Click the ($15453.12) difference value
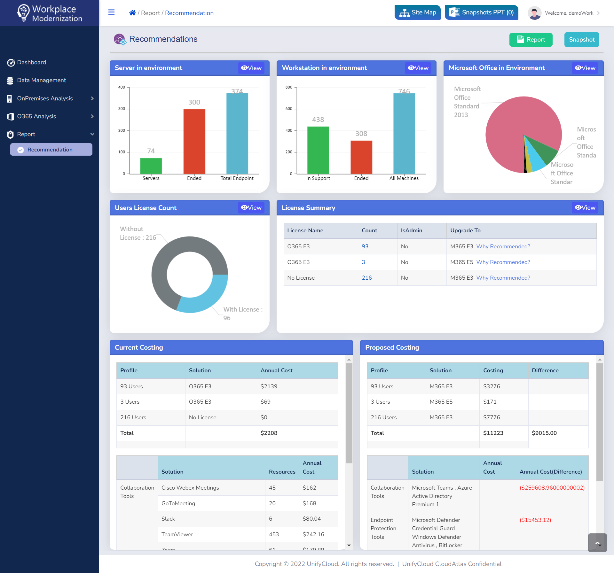Image resolution: width=614 pixels, height=573 pixels. coord(535,520)
